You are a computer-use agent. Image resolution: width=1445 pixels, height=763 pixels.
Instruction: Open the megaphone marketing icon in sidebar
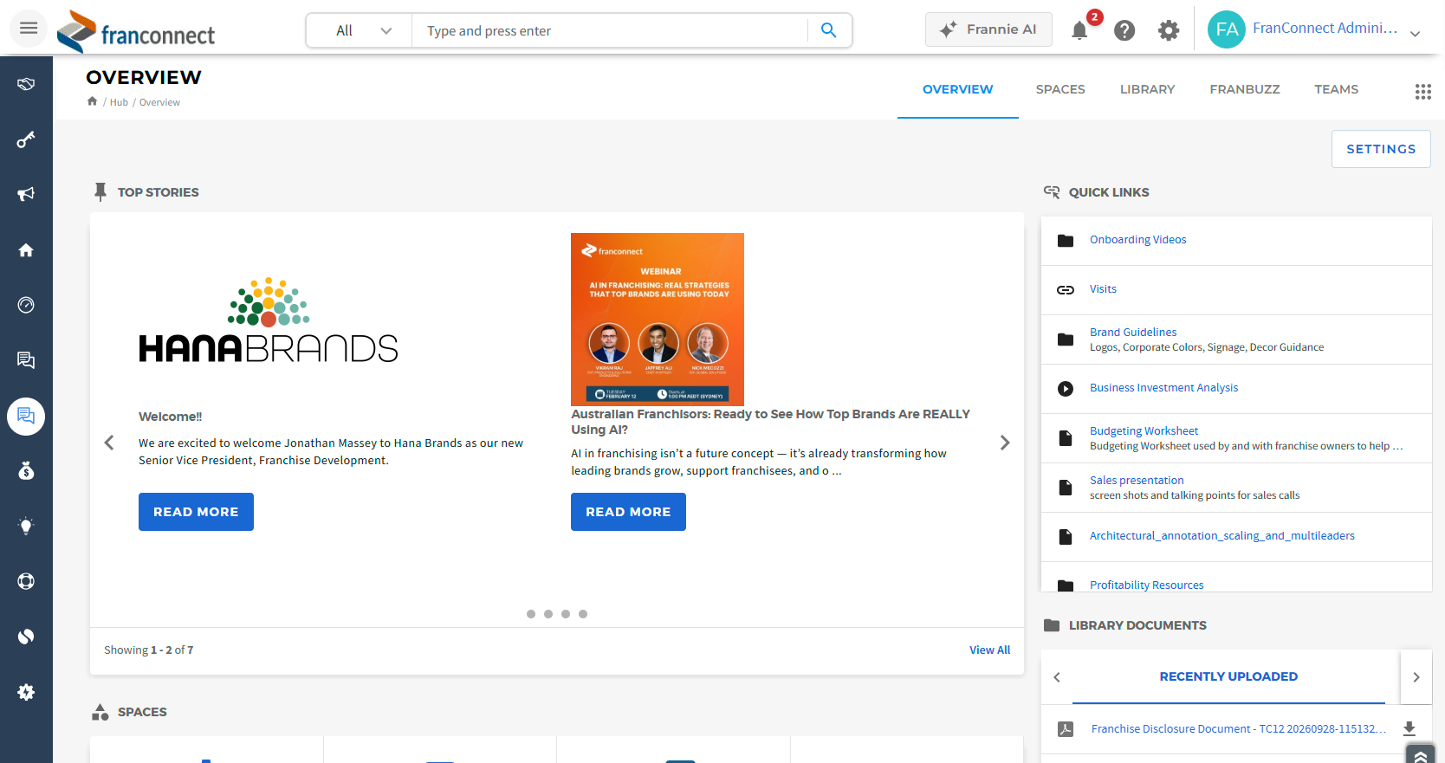(x=26, y=194)
